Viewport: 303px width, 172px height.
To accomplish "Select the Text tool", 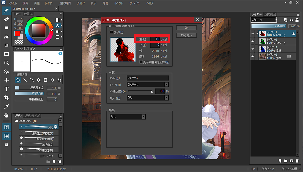I will click(x=6, y=89).
